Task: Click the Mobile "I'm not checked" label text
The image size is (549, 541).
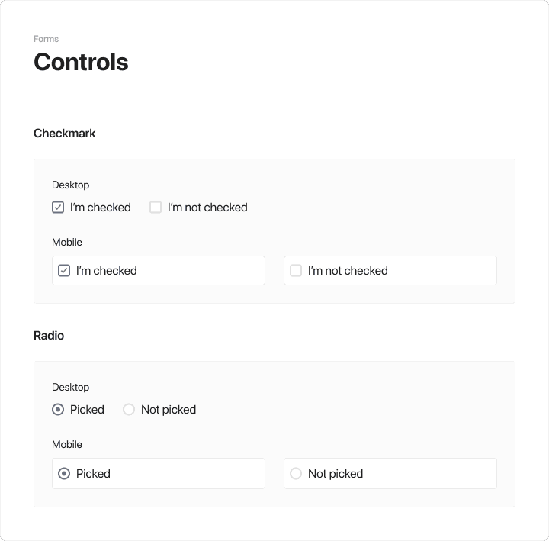Action: (x=348, y=271)
